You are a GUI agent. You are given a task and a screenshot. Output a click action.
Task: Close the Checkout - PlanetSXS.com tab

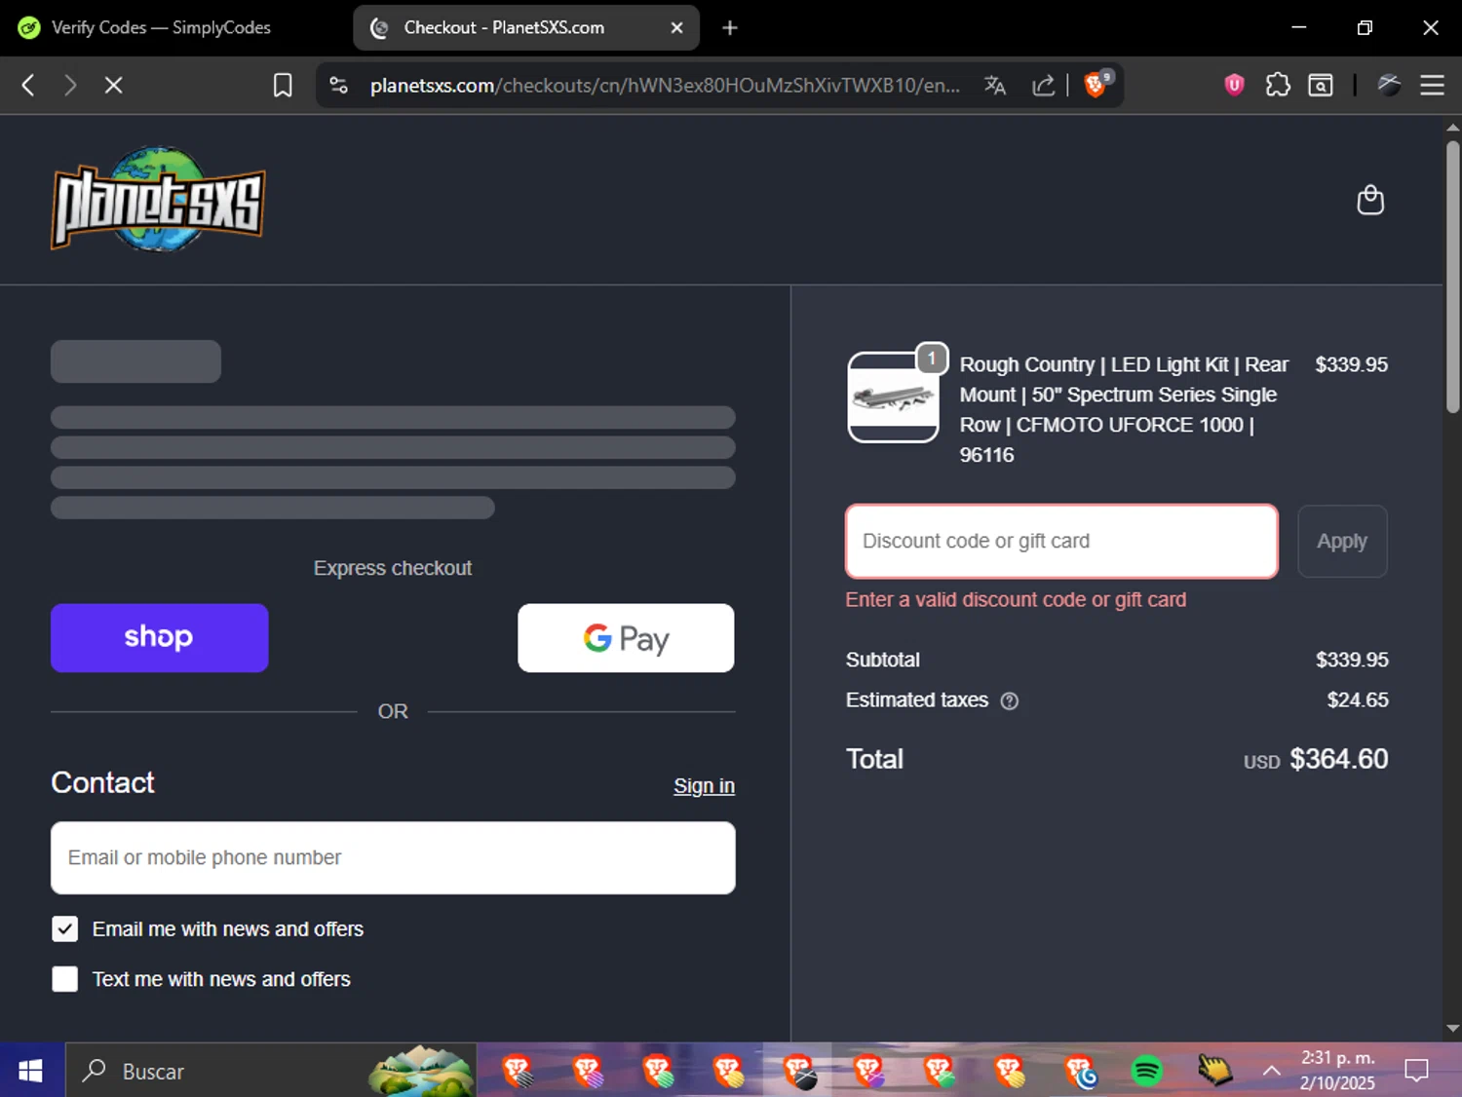(676, 27)
